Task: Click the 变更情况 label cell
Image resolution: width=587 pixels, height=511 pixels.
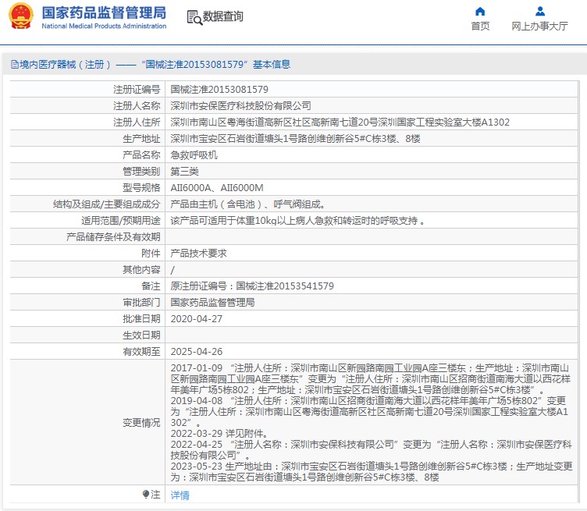Action: (87, 423)
